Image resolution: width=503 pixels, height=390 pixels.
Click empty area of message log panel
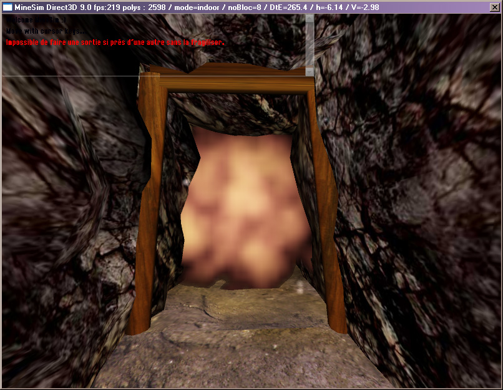pyautogui.click(x=187, y=61)
